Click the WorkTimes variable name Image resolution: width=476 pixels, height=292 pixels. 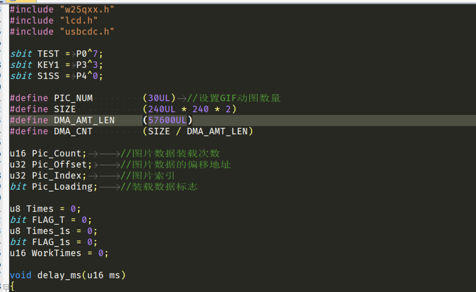click(56, 253)
